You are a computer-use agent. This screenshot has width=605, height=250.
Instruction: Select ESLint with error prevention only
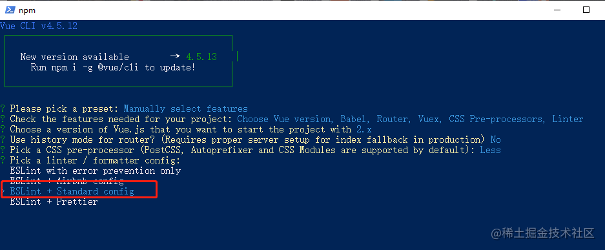(x=96, y=171)
